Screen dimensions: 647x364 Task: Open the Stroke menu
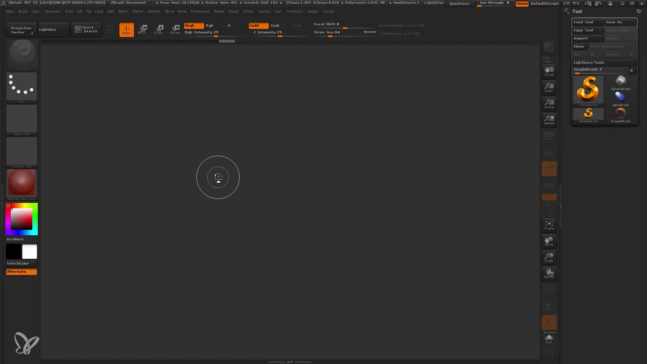(248, 11)
